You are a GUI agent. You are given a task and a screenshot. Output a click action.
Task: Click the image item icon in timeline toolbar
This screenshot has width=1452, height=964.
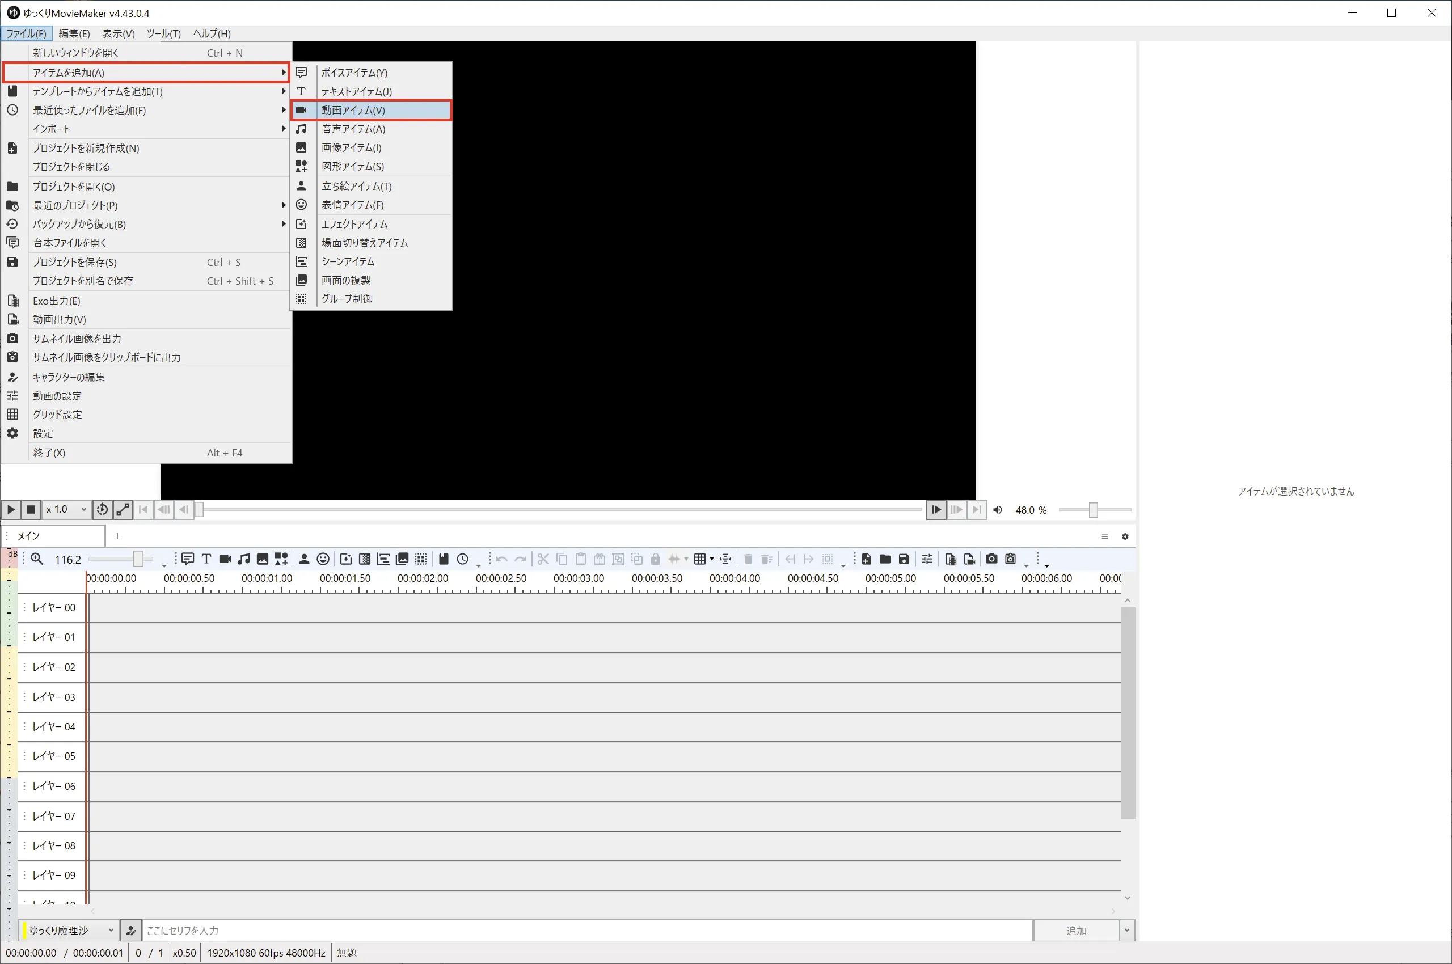pos(263,559)
